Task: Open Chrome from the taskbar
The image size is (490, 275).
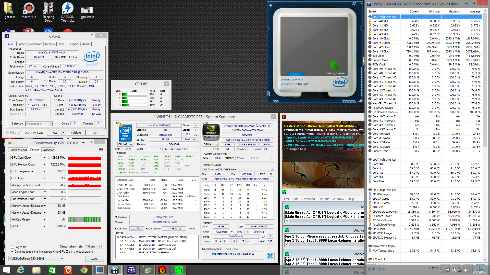Action: (x=84, y=270)
